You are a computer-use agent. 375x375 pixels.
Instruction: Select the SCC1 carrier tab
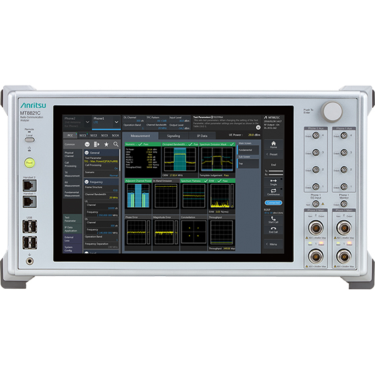point(82,135)
